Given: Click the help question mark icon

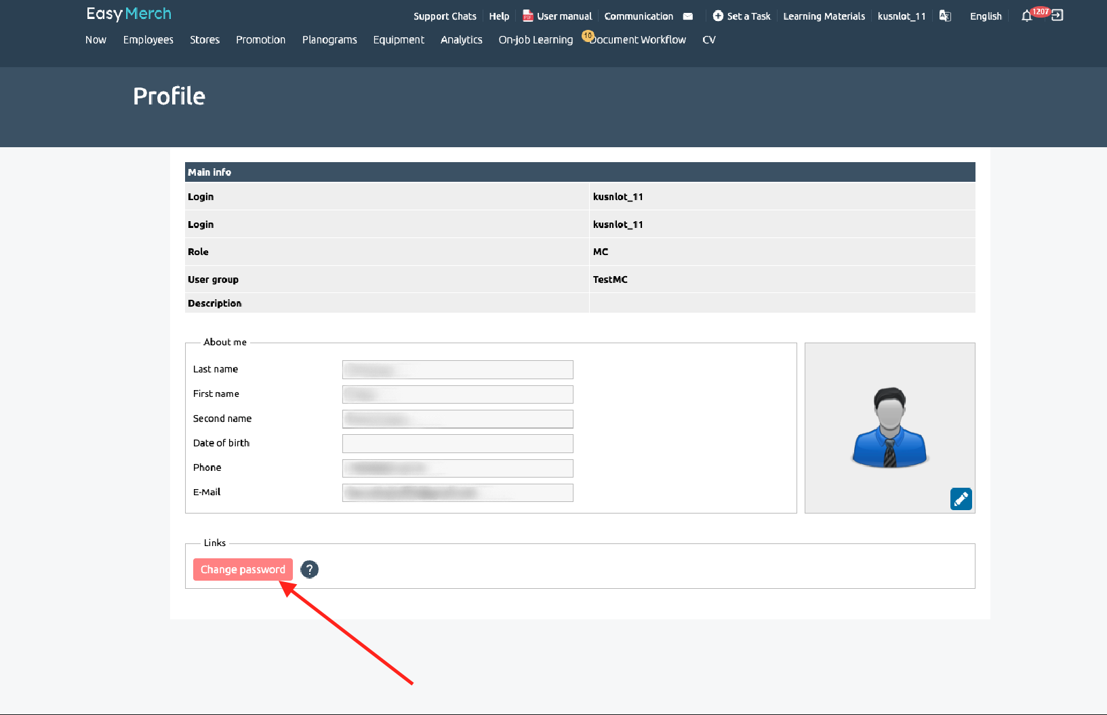Looking at the screenshot, I should pos(309,570).
